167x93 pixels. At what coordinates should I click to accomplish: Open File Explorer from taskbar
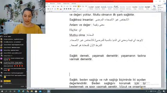(32, 91)
